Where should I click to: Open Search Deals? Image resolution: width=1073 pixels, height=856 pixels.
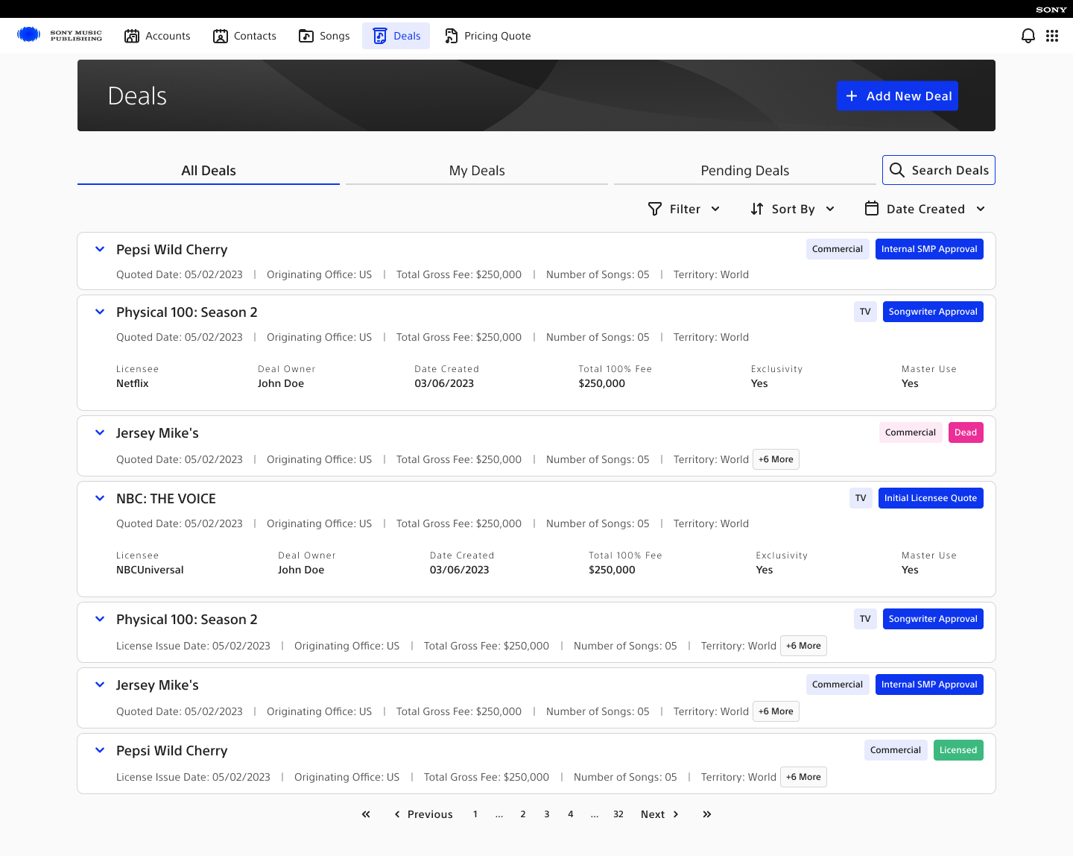point(939,170)
